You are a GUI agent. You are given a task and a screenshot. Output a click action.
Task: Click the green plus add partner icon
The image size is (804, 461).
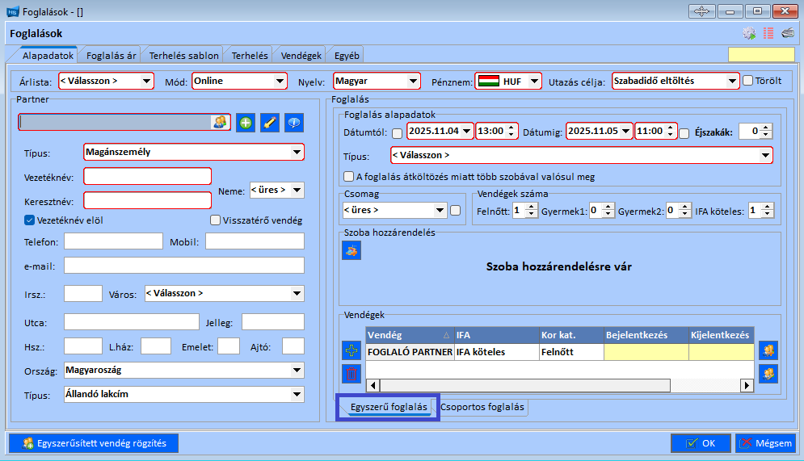coord(246,123)
